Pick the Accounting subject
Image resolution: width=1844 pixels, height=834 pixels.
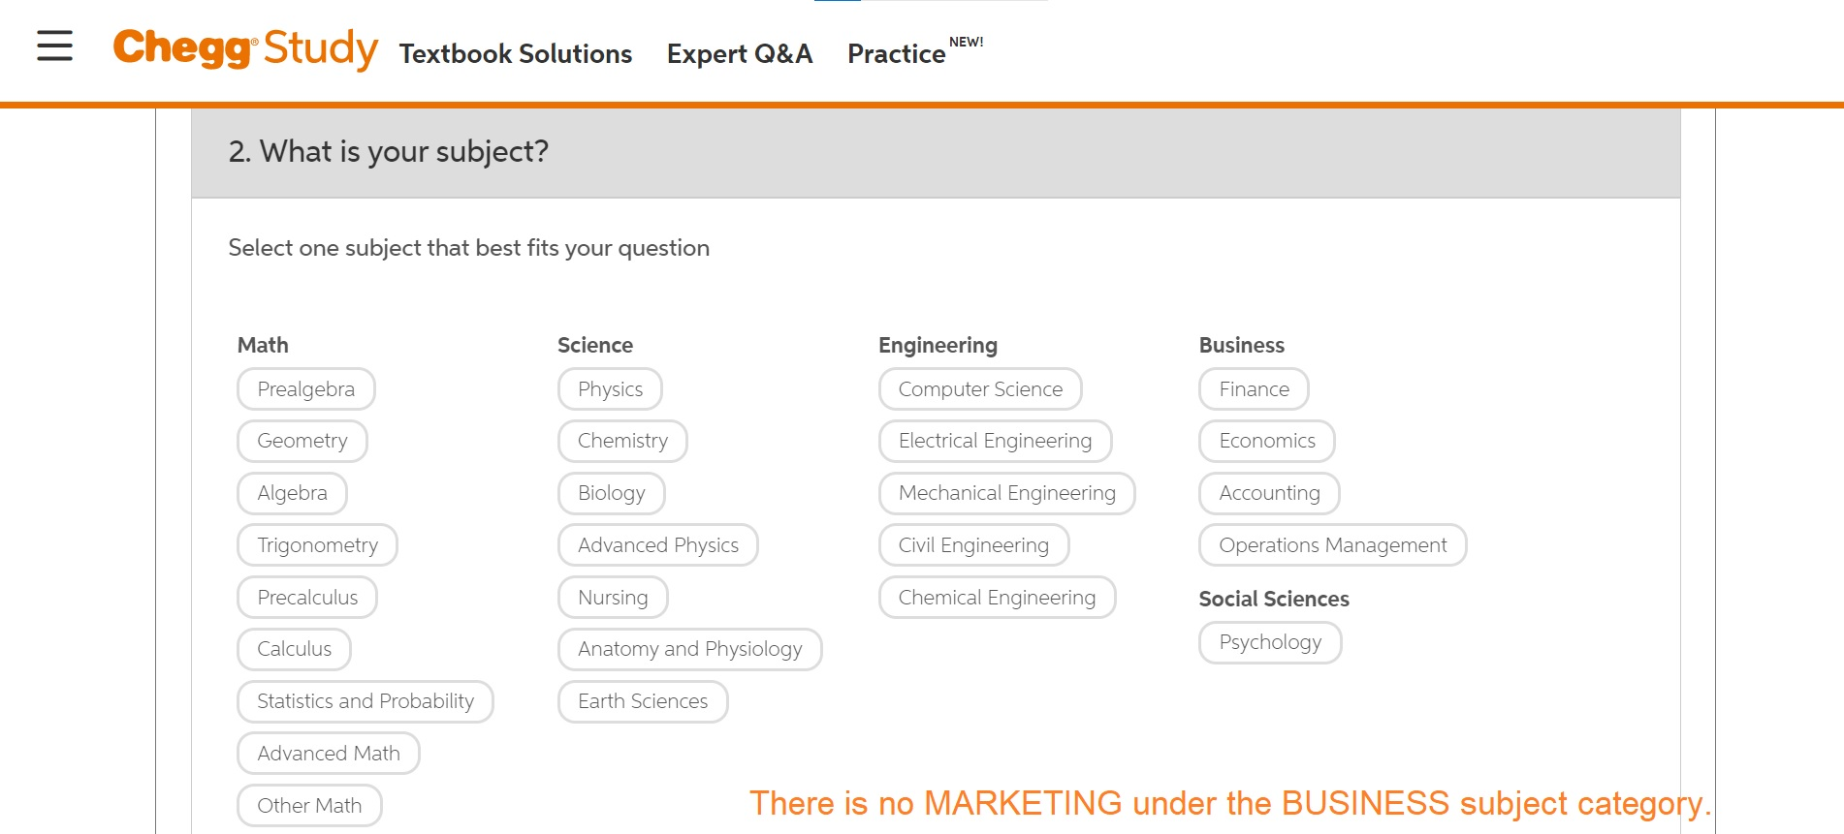[1268, 493]
